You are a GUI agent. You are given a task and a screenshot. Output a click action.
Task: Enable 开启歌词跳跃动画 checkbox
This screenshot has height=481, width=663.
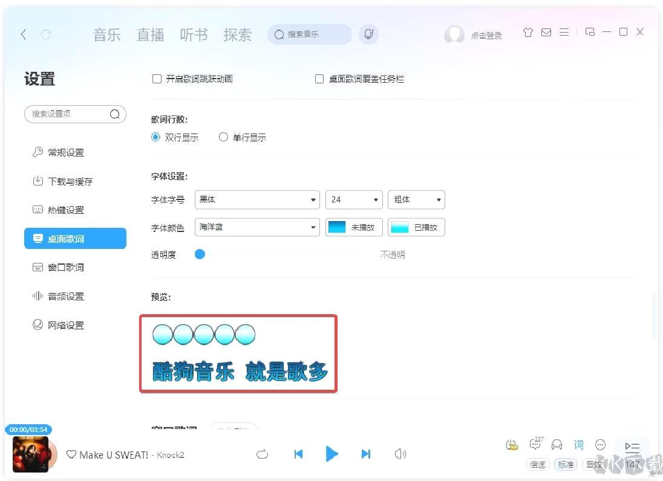point(157,79)
